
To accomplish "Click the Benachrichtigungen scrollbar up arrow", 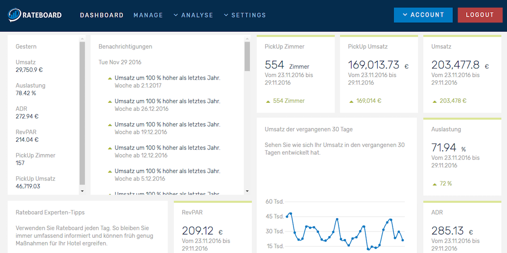I will (247, 39).
